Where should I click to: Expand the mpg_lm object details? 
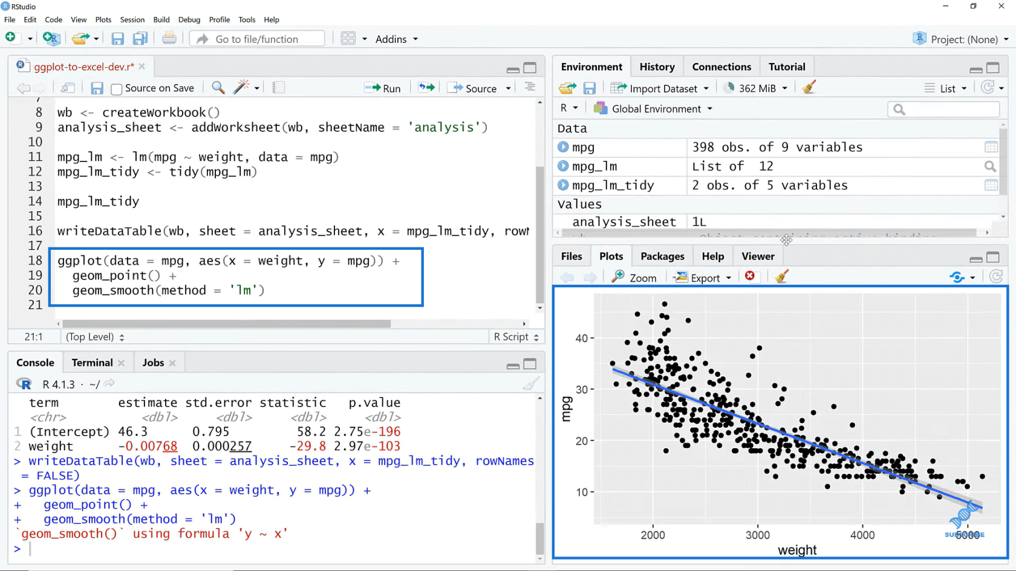point(563,166)
